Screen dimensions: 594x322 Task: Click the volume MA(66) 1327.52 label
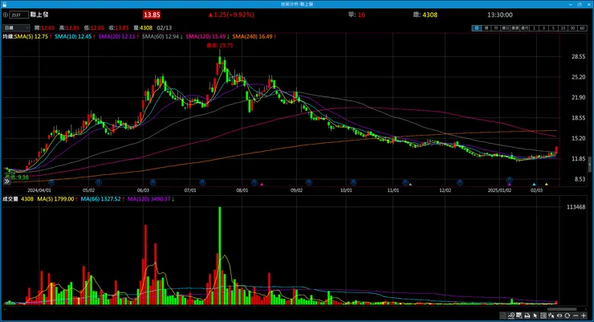tap(100, 199)
